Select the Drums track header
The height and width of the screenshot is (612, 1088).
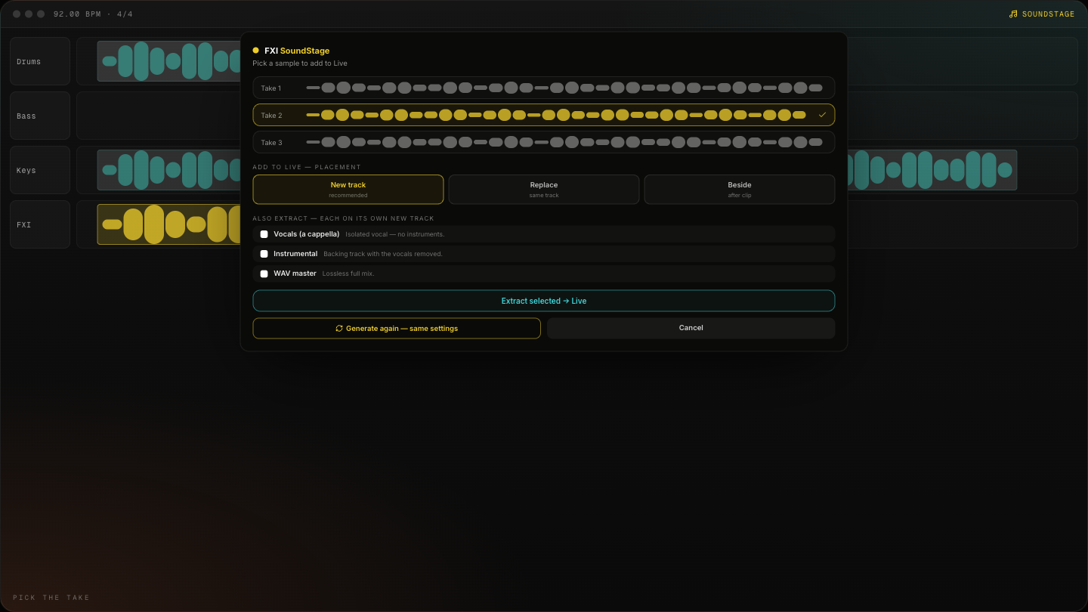coord(40,61)
